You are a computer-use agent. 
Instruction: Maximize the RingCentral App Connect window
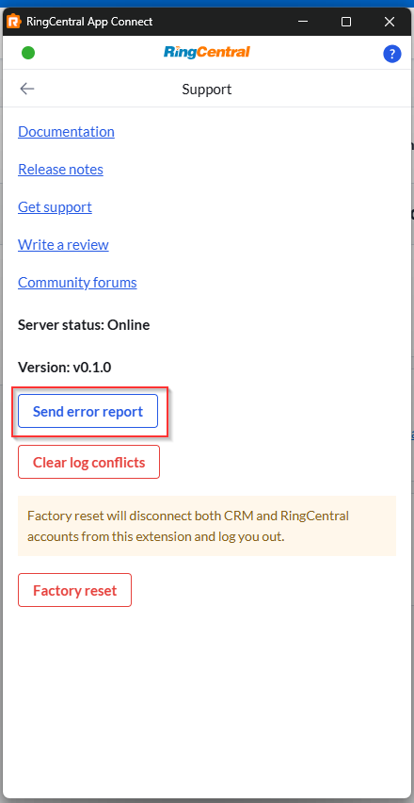346,22
